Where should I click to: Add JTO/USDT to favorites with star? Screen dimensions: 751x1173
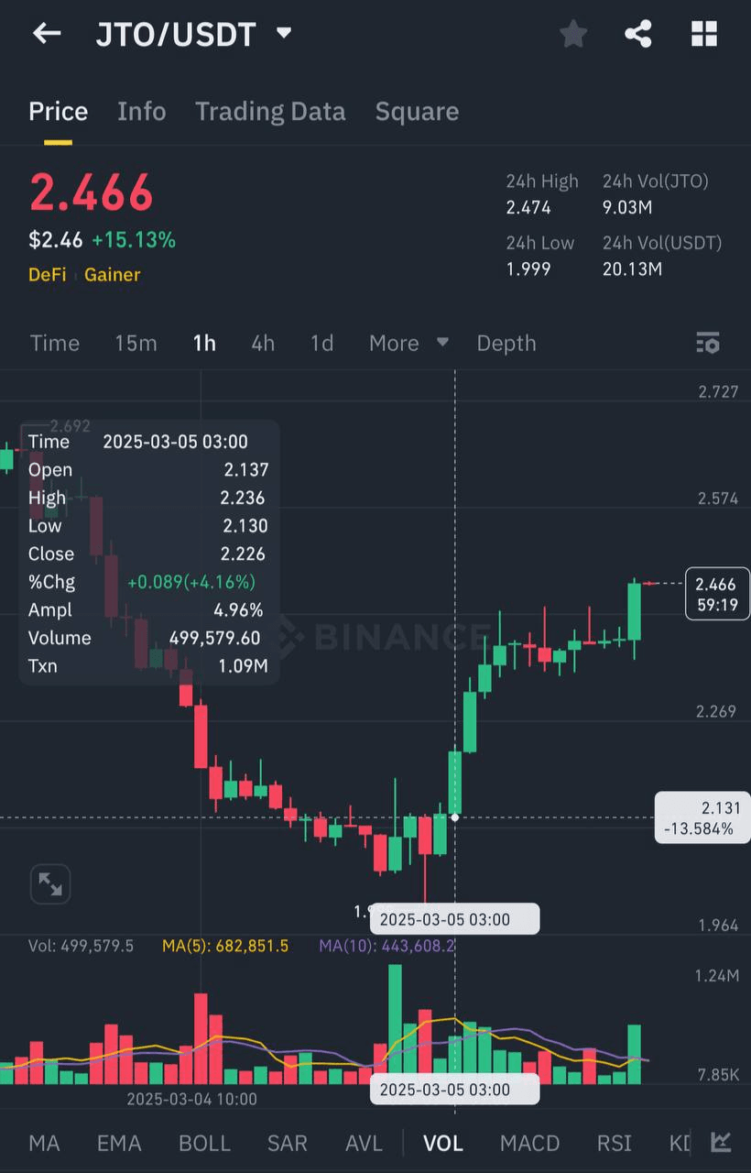tap(573, 34)
